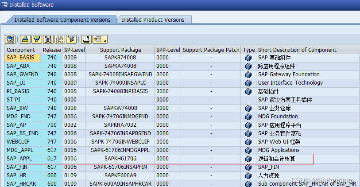Click the Details magnifier toolbar icon
The height and width of the screenshot is (187, 360).
coord(10,39)
